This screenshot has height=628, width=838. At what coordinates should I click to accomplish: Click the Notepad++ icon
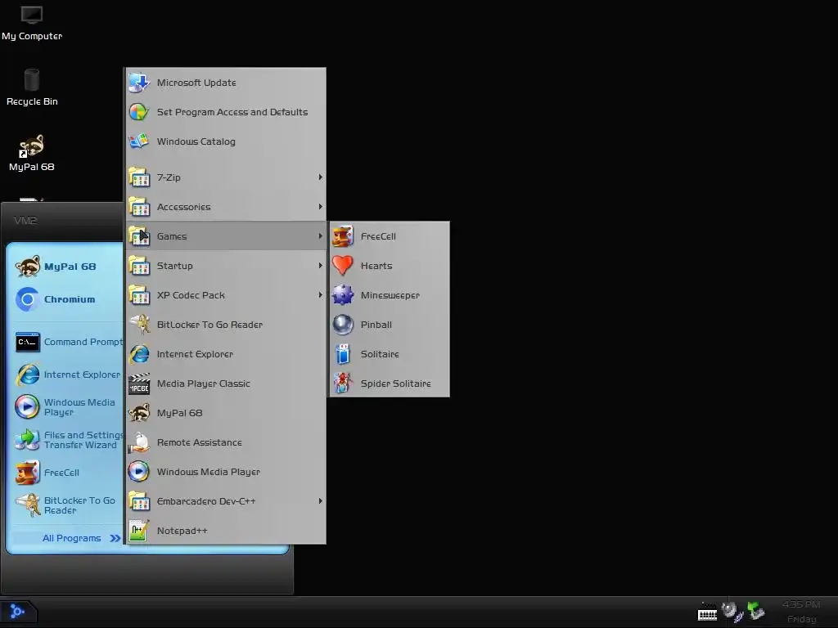tap(139, 530)
